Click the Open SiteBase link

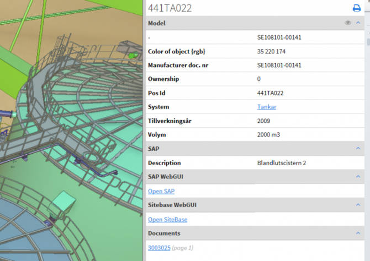[167, 219]
